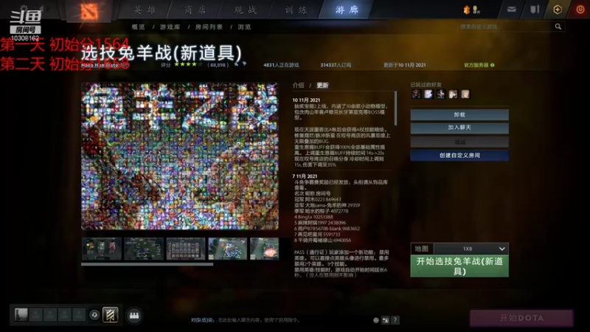Click the emoticon circle icon in chat bar
Screen dimensions: 590x332
[376, 320]
